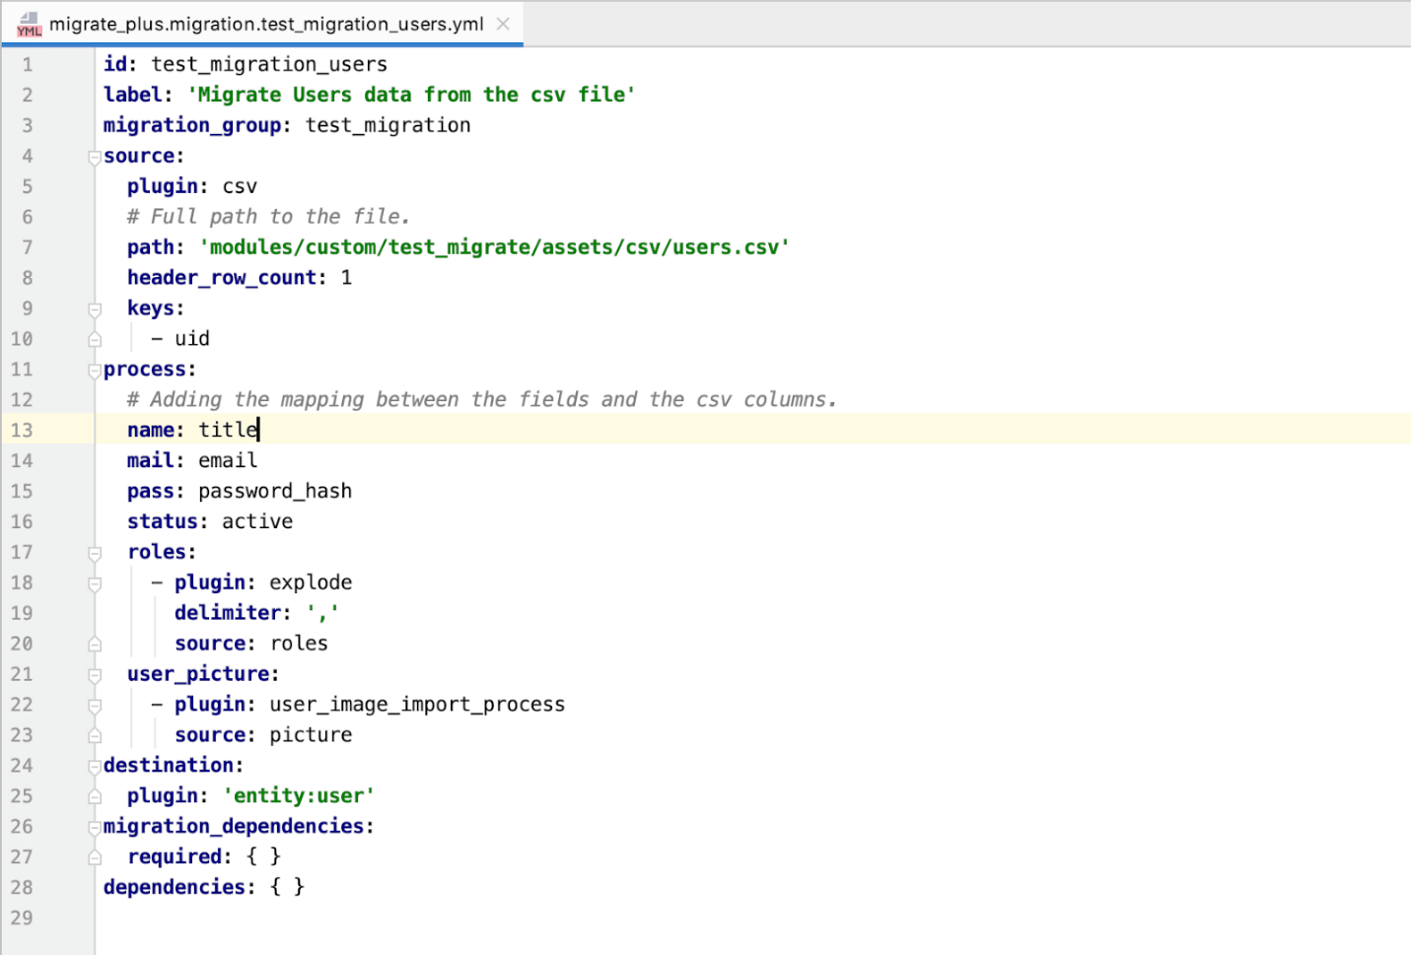Click the fold end marker beside line 10

tap(95, 338)
